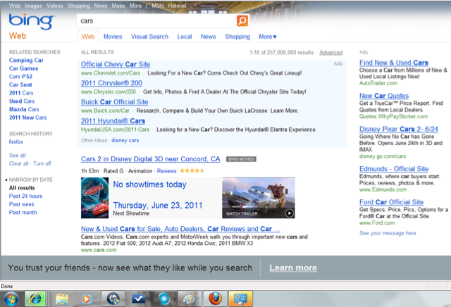The image size is (451, 307).
Task: Filter results to Past week
Action: [22, 204]
